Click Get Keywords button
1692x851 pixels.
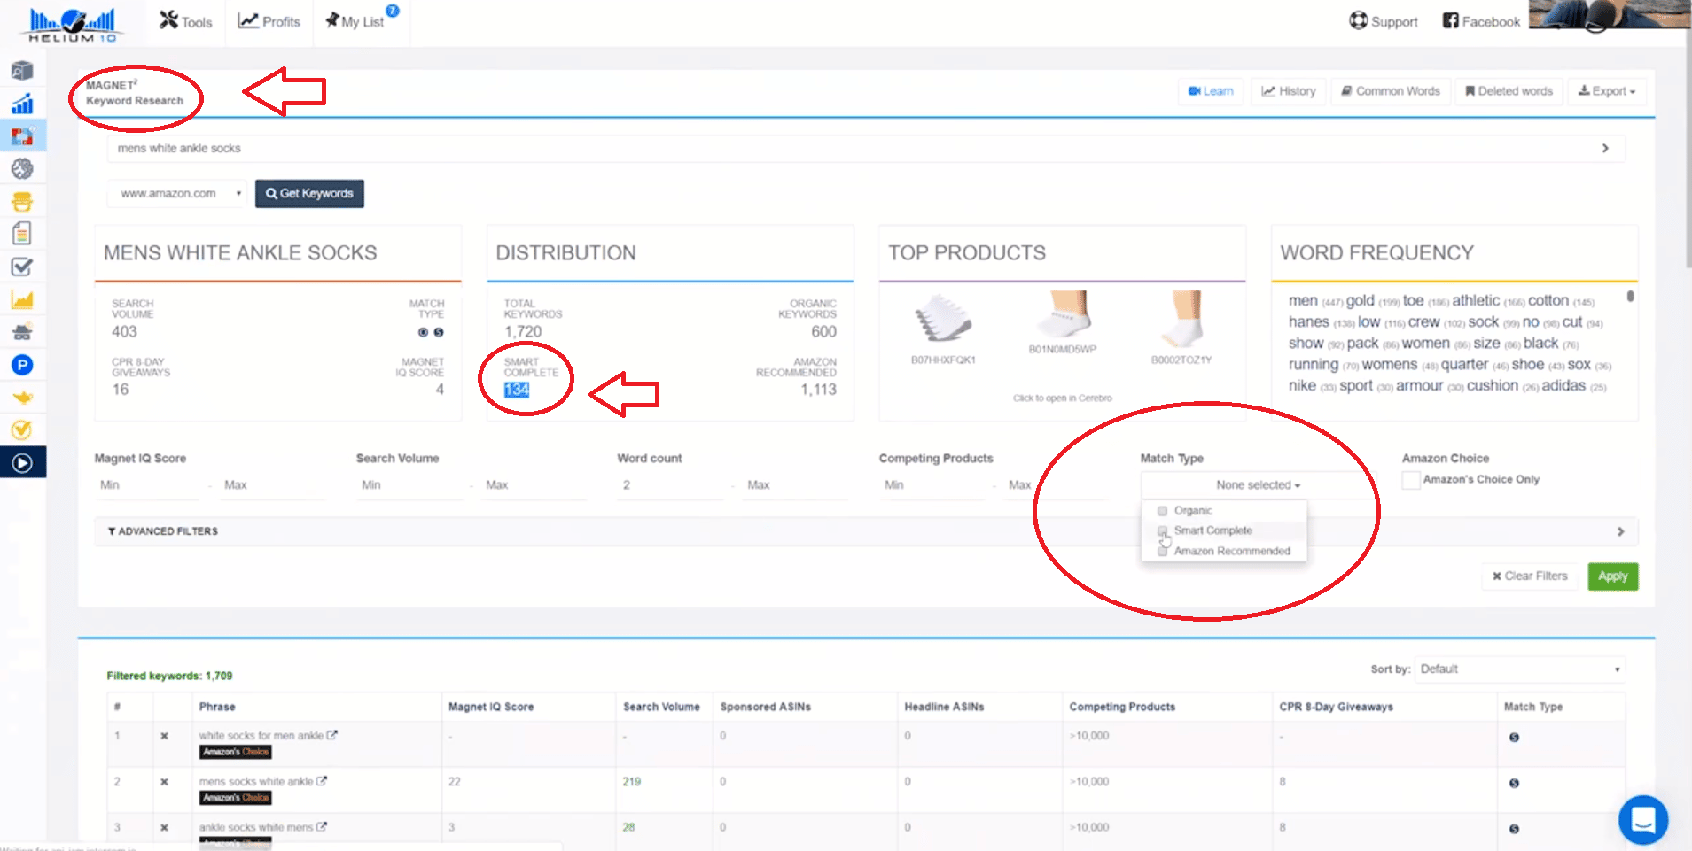click(x=309, y=193)
